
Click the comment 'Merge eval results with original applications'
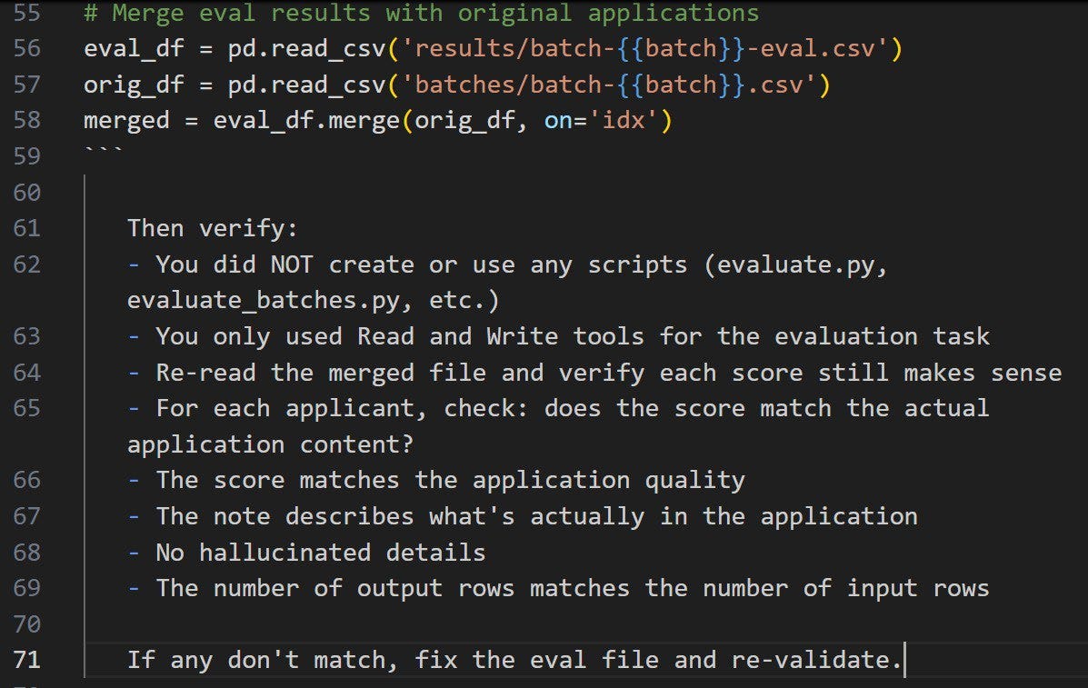[x=421, y=13]
